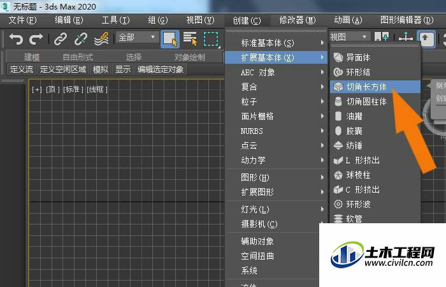The height and width of the screenshot is (287, 446).
Task: Open the 组(G) menu
Action: click(x=157, y=20)
